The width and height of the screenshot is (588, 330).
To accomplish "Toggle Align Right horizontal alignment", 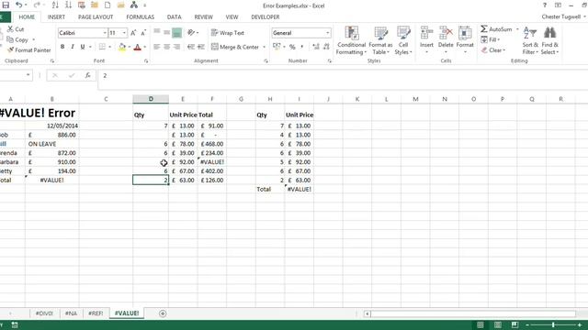I will tap(176, 47).
